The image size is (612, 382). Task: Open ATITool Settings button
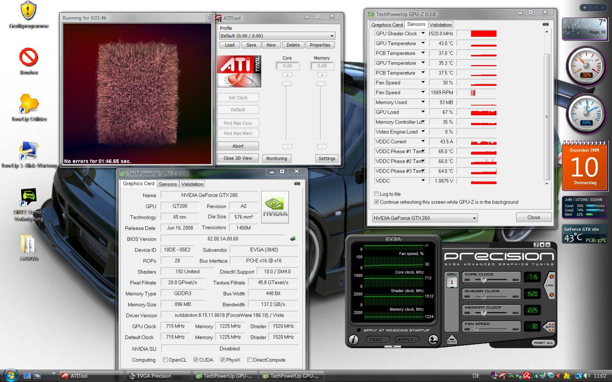click(x=327, y=158)
